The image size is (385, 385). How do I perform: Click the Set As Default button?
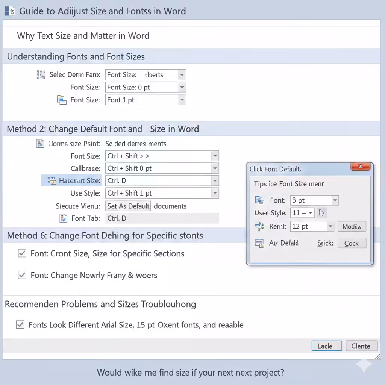tap(128, 206)
